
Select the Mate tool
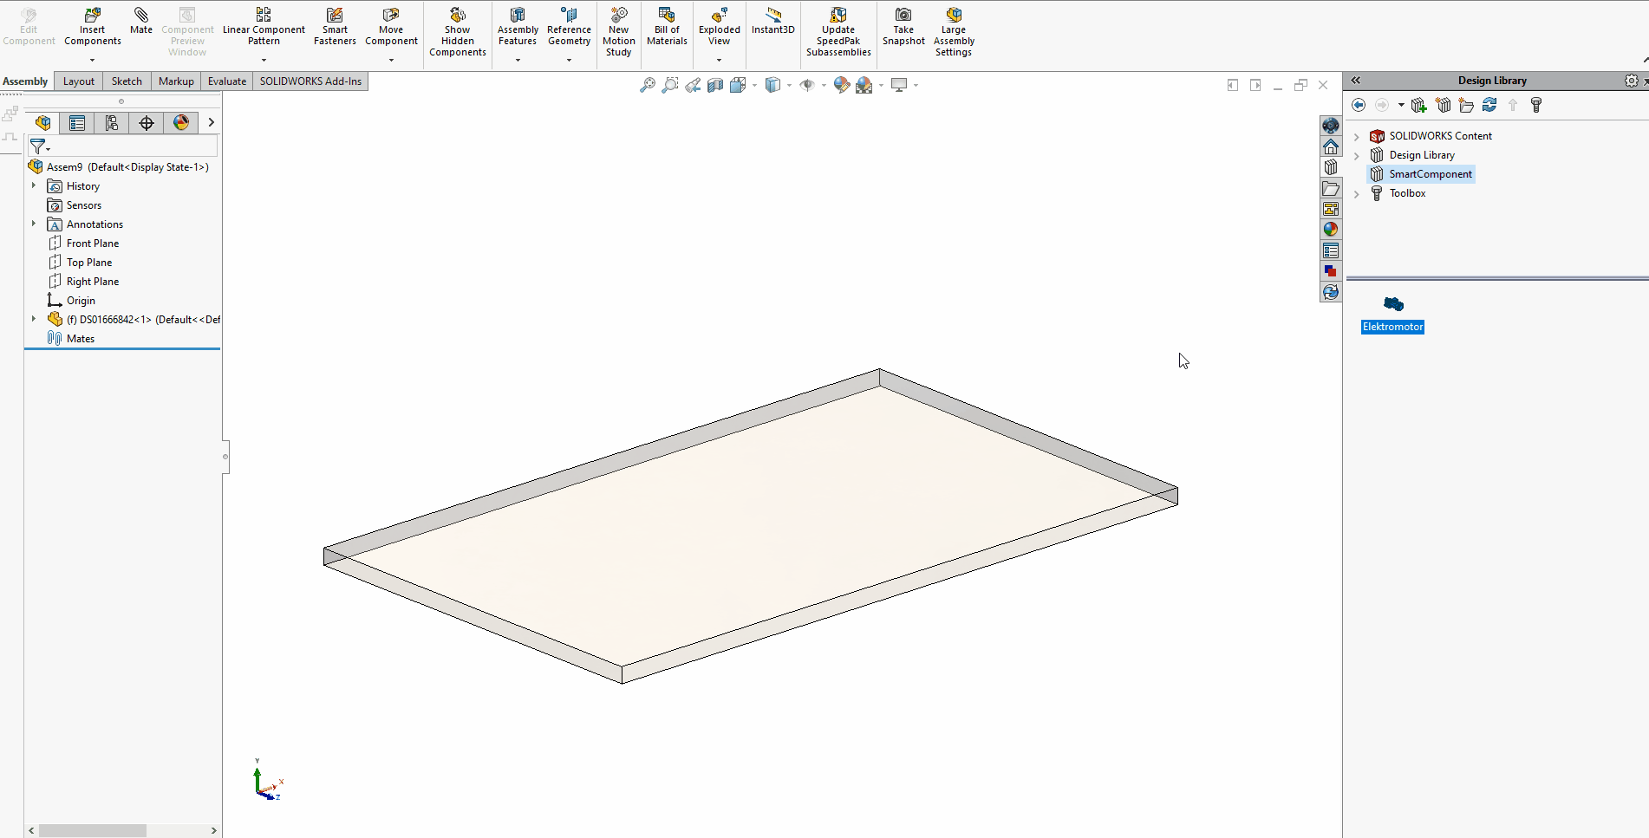click(x=140, y=21)
